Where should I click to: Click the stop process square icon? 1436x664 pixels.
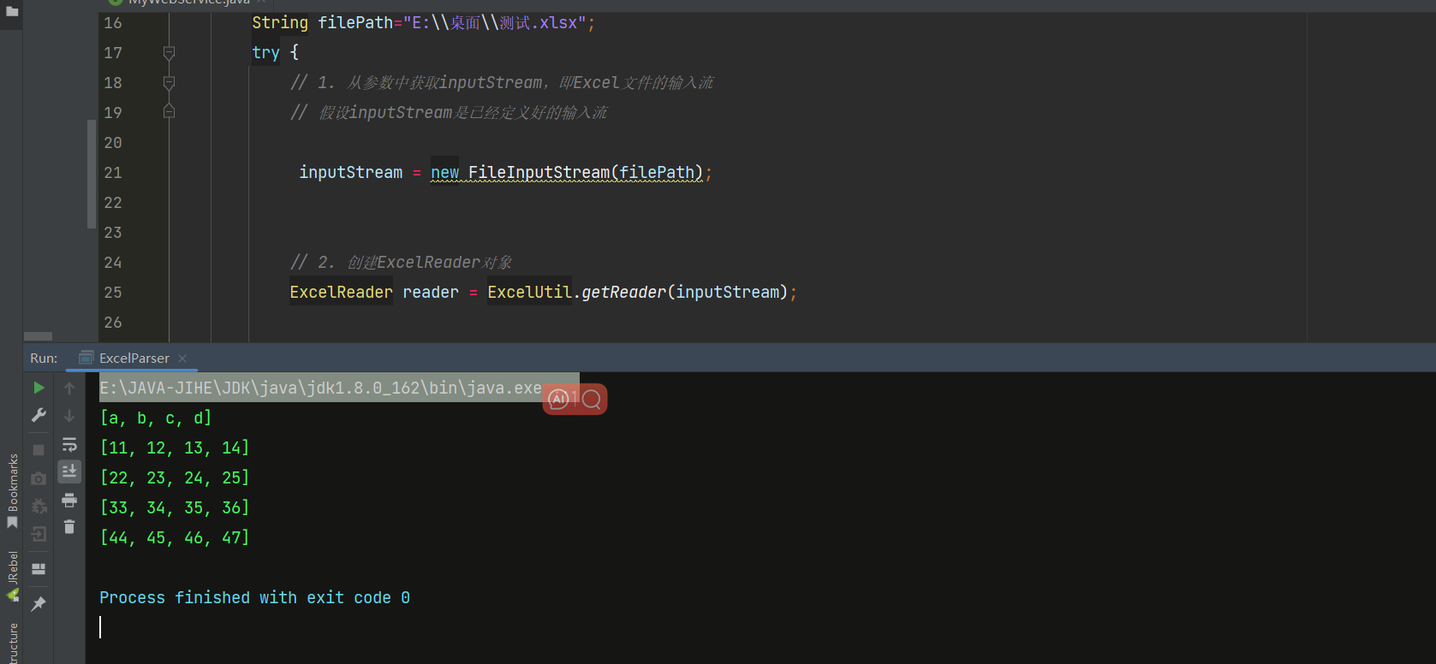point(39,449)
